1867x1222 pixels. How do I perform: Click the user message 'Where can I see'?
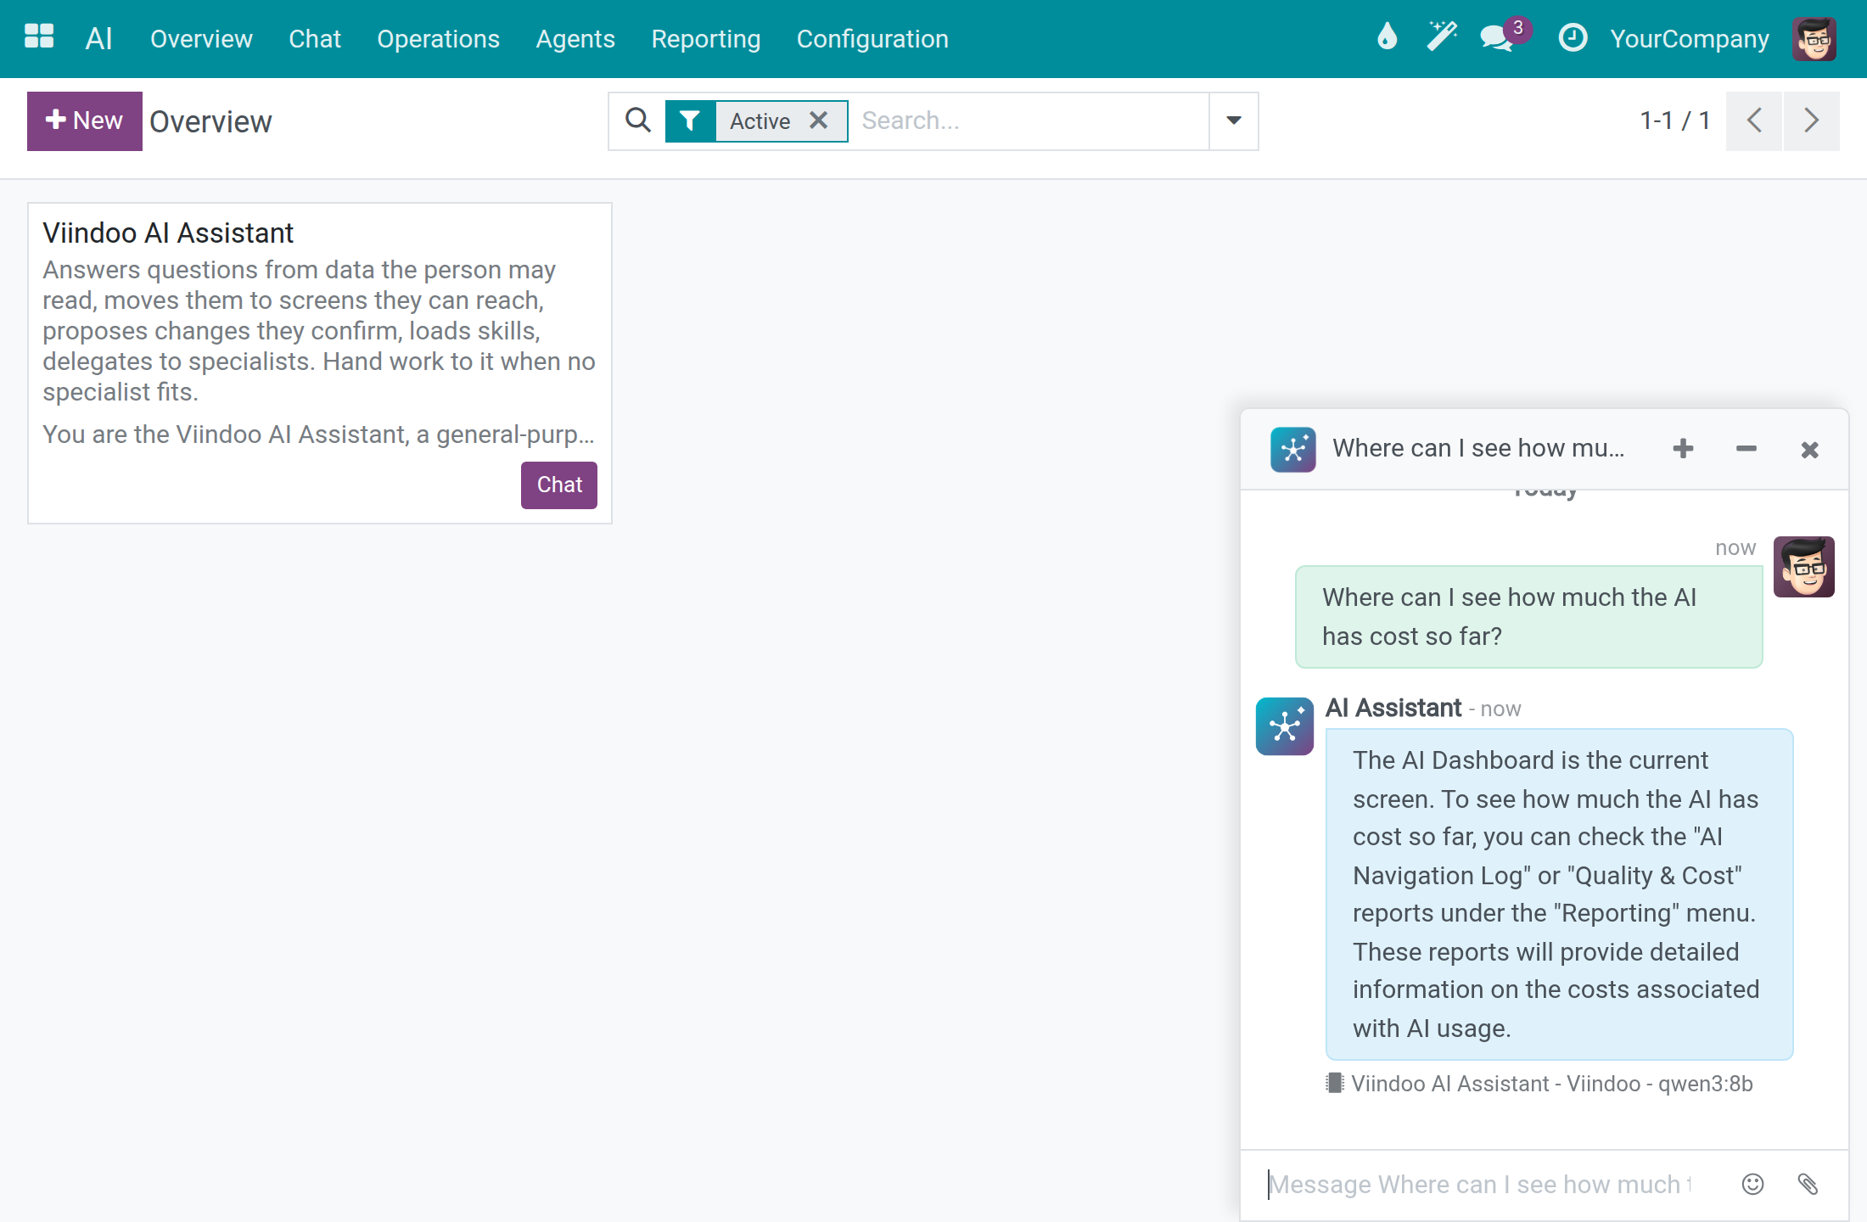tap(1528, 617)
